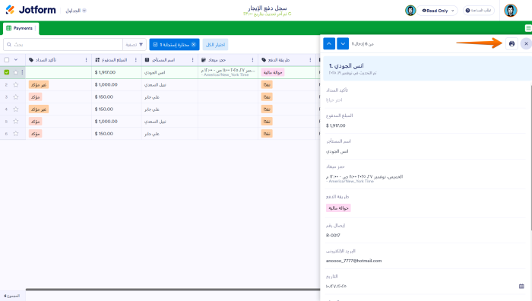Image resolution: width=532 pixels, height=301 pixels.
Task: Star row 1 (انس الجودي)
Action: 16,72
